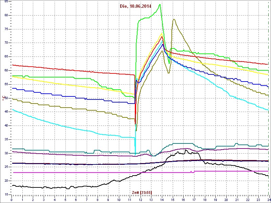This screenshot has width=271, height=203.
Task: Click hour 17 on the time axis
Action: pyautogui.click(x=194, y=200)
